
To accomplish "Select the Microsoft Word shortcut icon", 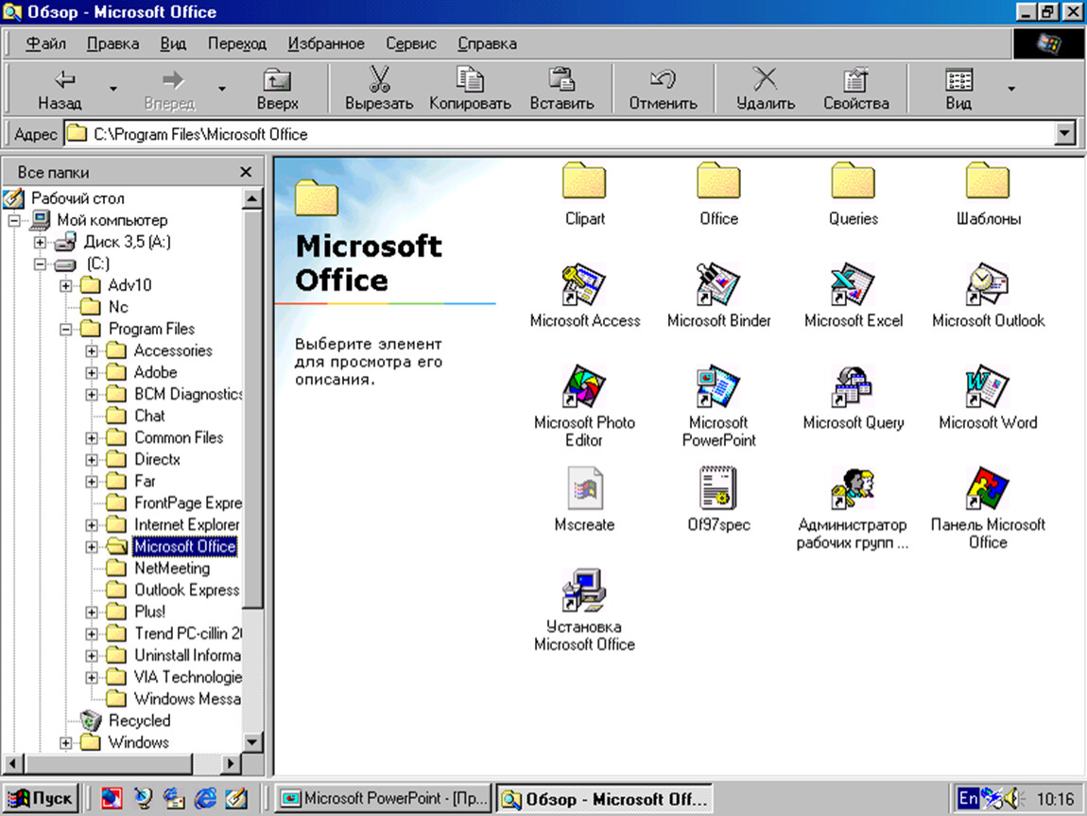I will tap(987, 386).
